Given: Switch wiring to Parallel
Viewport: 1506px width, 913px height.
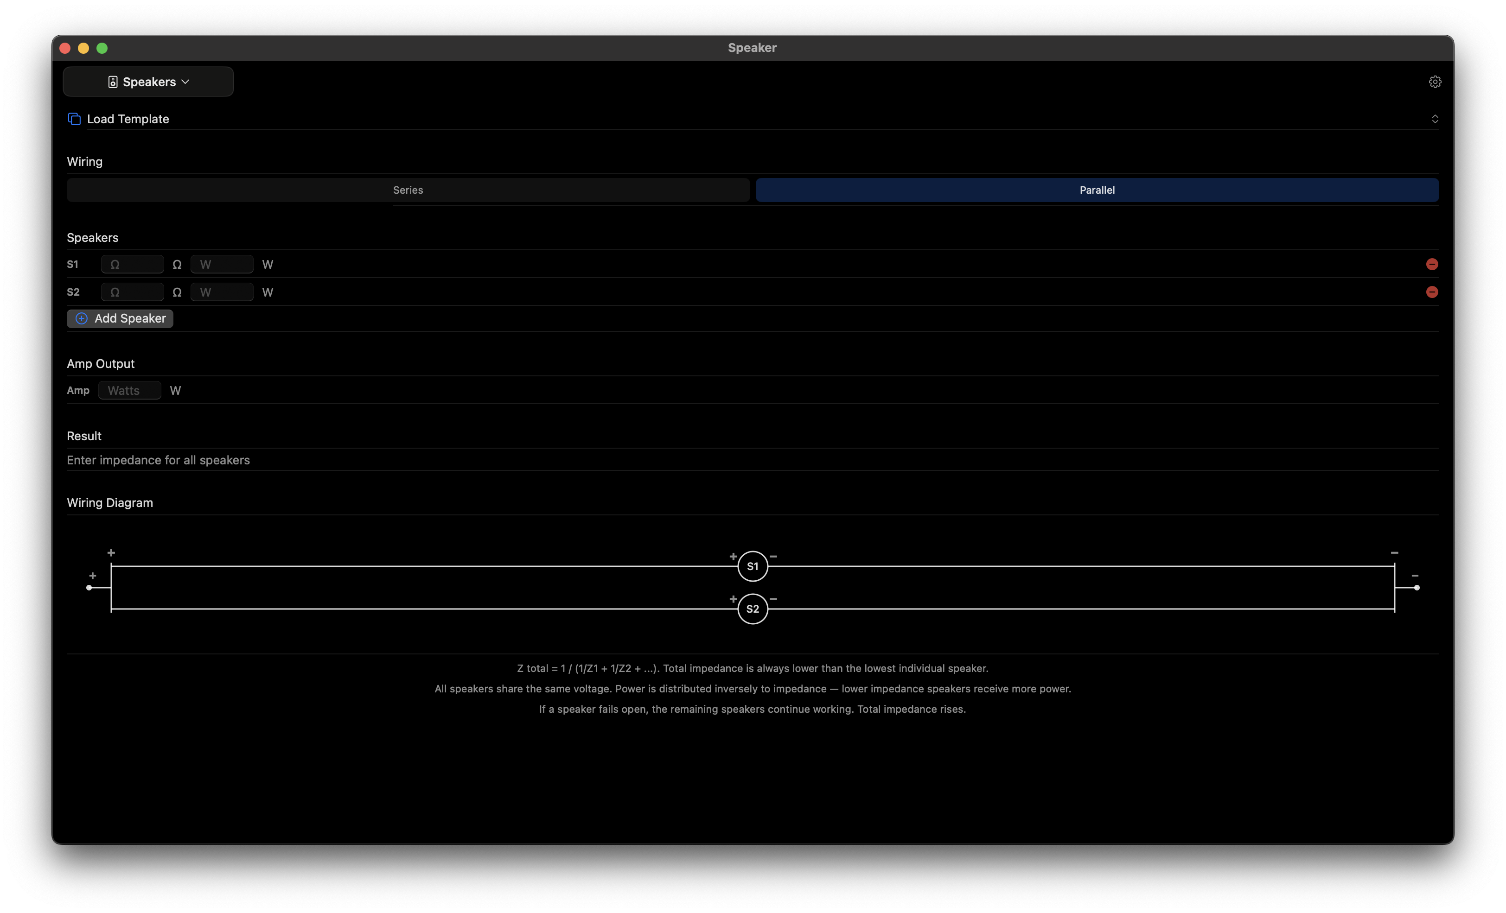Looking at the screenshot, I should (x=1097, y=190).
